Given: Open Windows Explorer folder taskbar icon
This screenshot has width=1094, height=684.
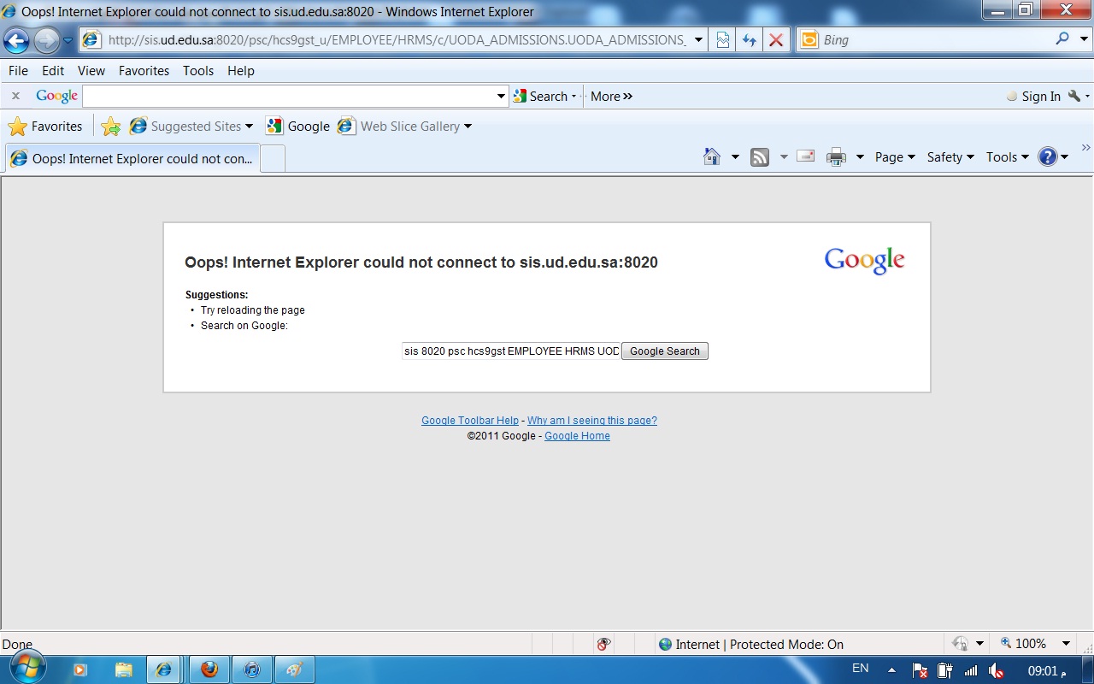Looking at the screenshot, I should coord(123,669).
